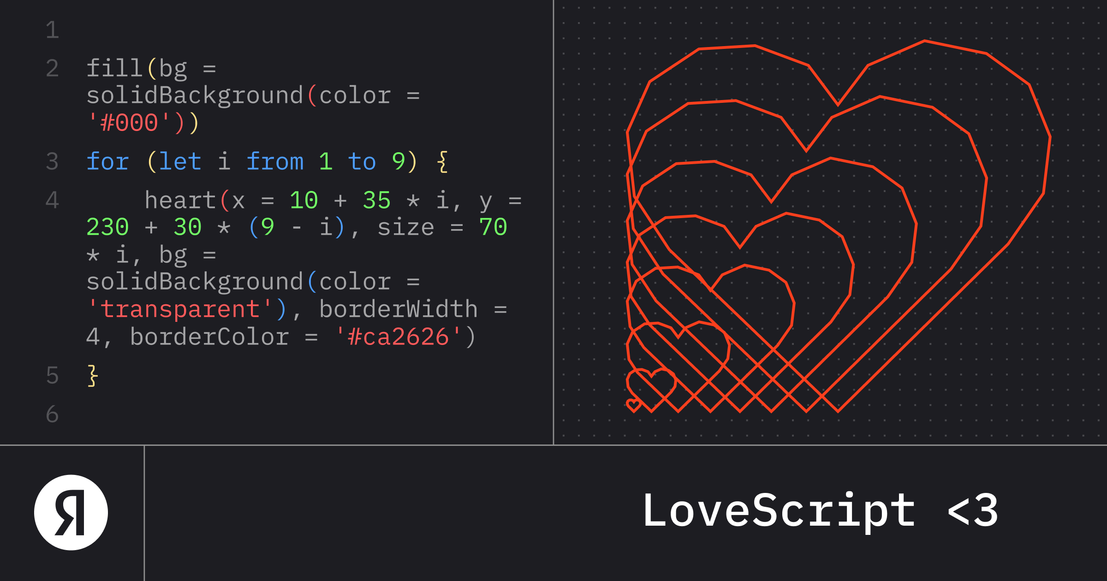The image size is (1107, 581).
Task: Click the 'transparent' string literal
Action: [180, 309]
